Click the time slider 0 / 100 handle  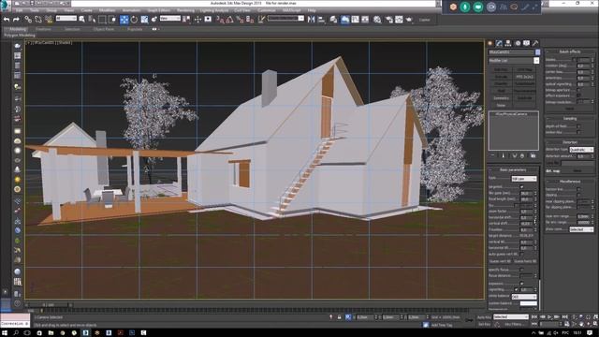[x=49, y=305]
